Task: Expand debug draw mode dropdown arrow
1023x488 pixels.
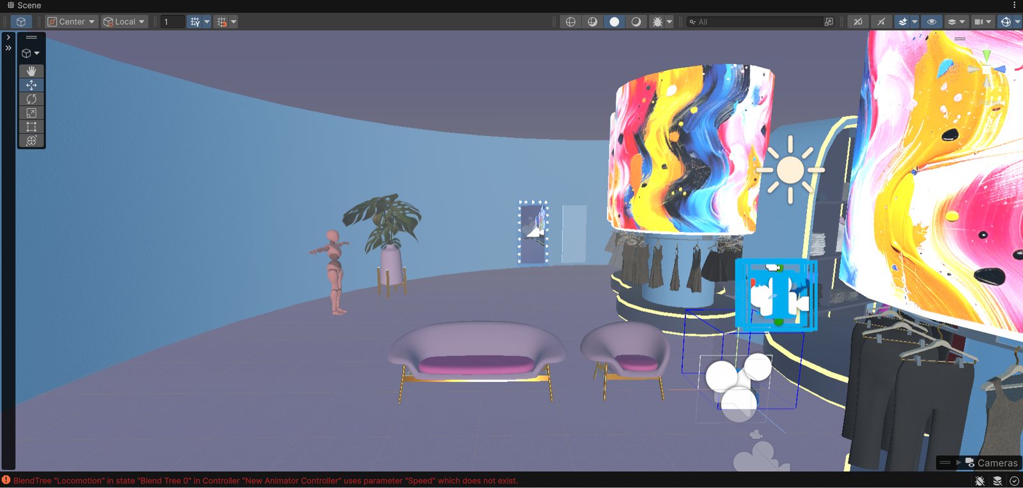Action: pyautogui.click(x=669, y=22)
